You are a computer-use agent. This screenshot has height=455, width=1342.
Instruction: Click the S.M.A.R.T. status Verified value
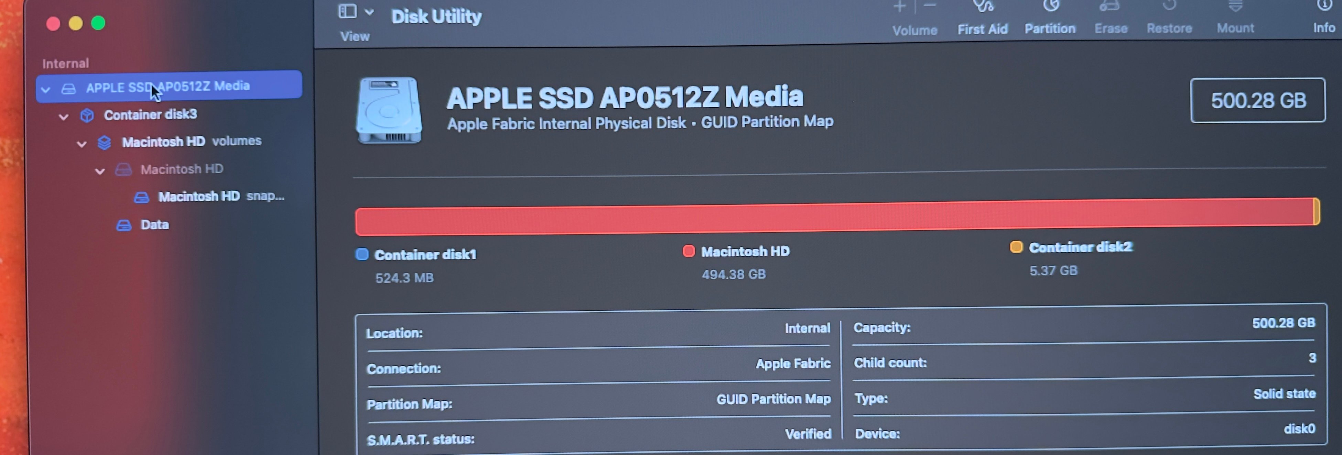coord(808,434)
